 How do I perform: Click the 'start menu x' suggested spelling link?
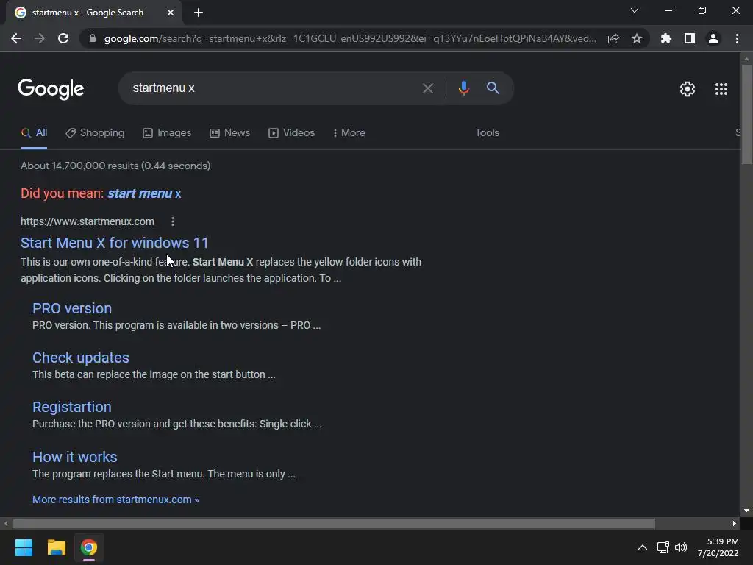pos(144,193)
